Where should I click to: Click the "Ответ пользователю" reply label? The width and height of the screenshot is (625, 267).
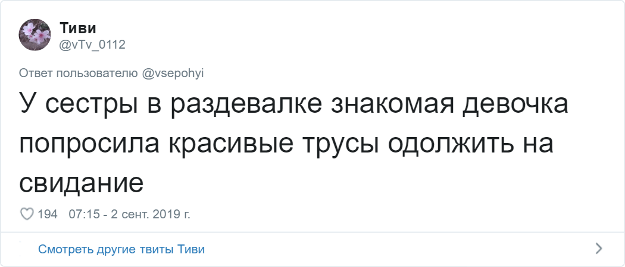click(x=79, y=73)
